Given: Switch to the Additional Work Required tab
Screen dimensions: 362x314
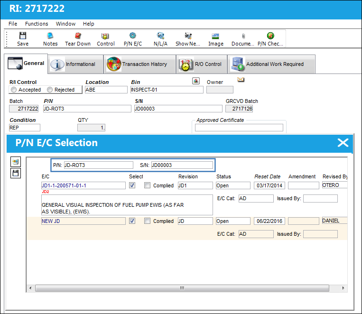Looking at the screenshot, I should [271, 64].
